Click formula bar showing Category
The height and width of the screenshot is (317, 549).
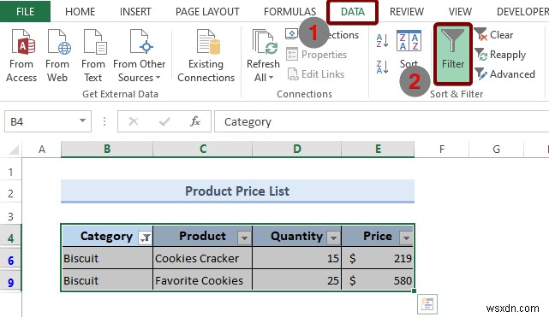click(x=382, y=121)
